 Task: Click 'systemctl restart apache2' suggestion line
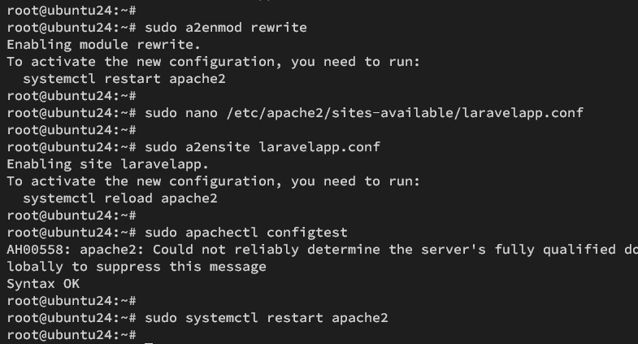click(x=124, y=79)
